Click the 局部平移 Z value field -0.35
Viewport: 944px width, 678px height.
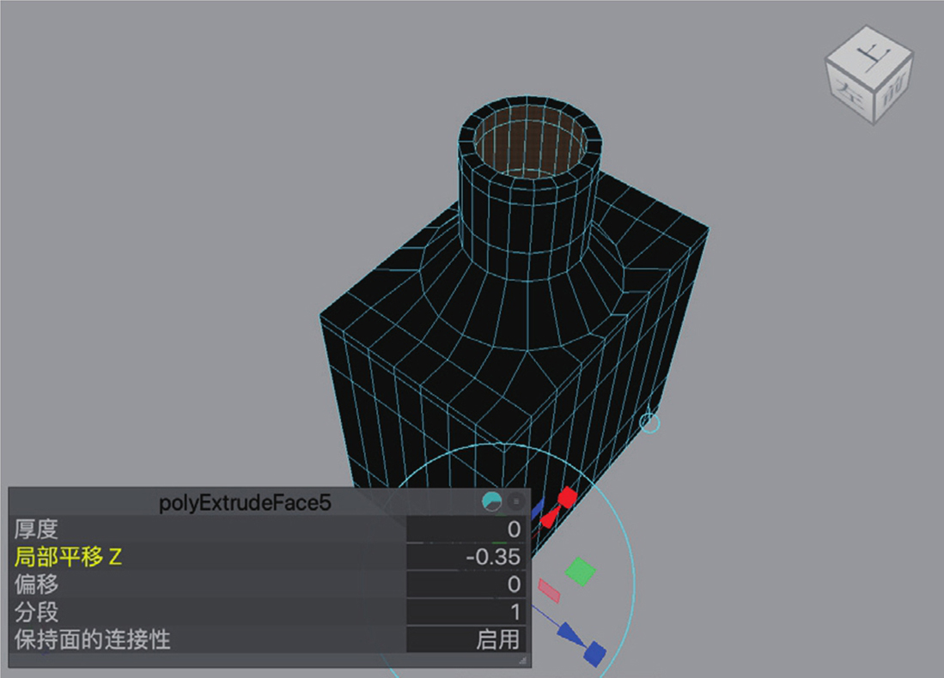[x=466, y=557]
